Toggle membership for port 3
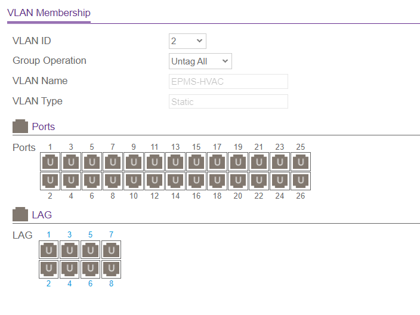Viewport: 420px width, 315px height. [71, 162]
